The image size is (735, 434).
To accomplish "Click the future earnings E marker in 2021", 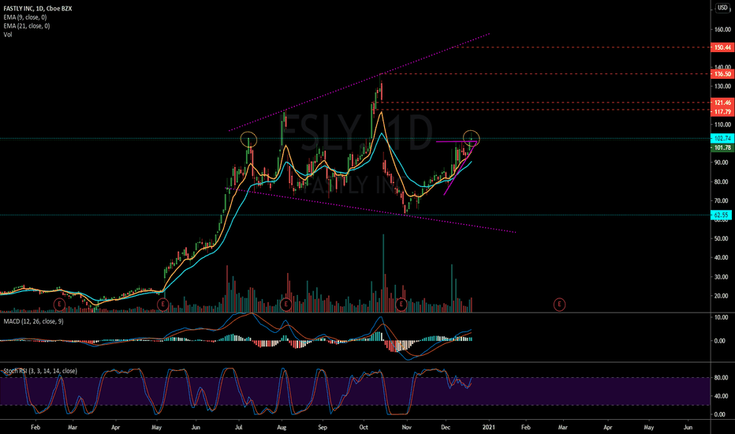I will pyautogui.click(x=559, y=305).
